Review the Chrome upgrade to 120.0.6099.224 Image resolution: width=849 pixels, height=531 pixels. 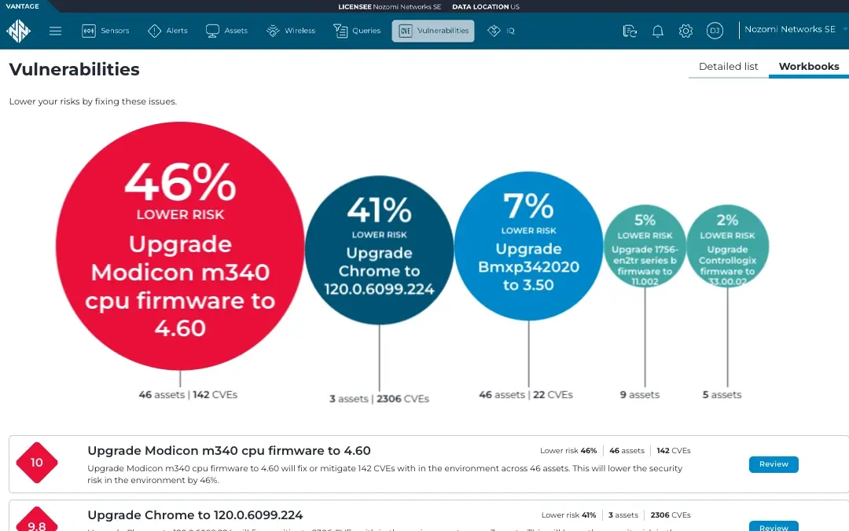pos(773,526)
